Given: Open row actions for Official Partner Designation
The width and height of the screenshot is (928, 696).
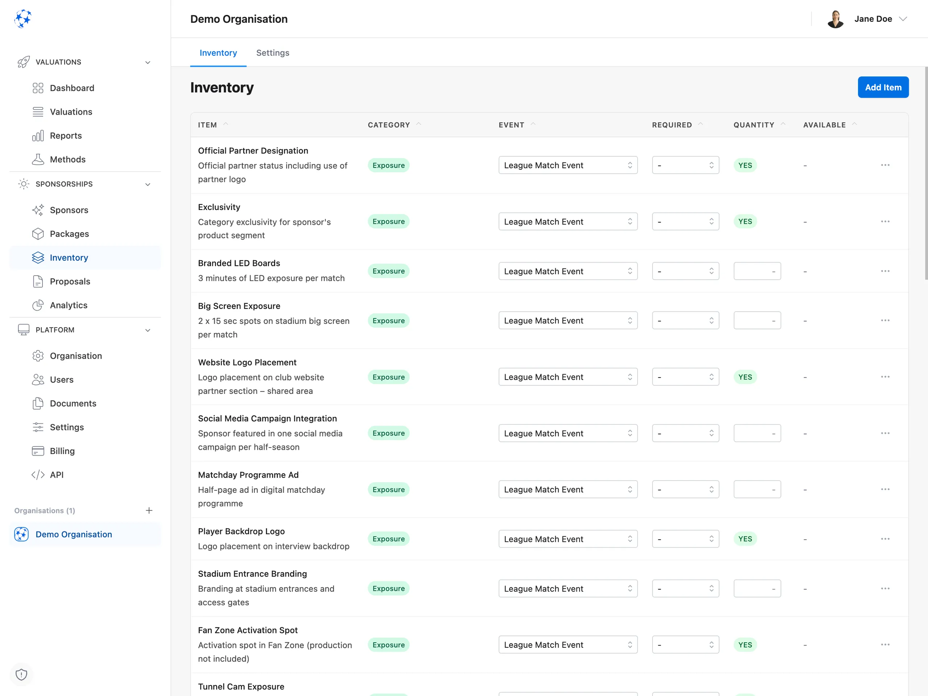Looking at the screenshot, I should (x=885, y=165).
